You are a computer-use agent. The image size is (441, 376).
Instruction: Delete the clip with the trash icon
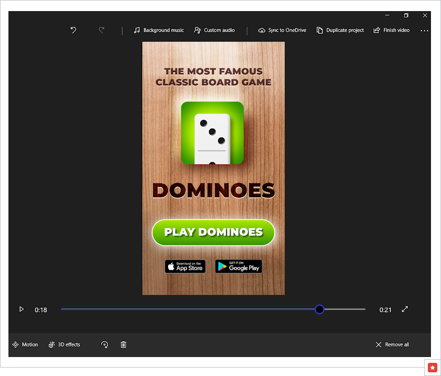123,345
